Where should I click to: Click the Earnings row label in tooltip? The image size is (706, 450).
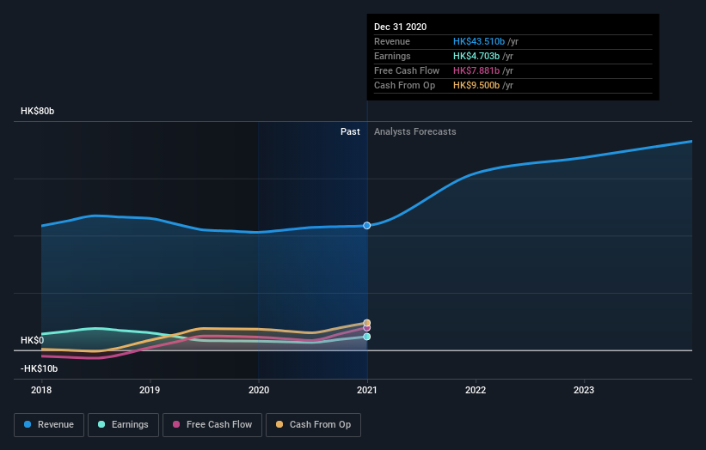(392, 56)
